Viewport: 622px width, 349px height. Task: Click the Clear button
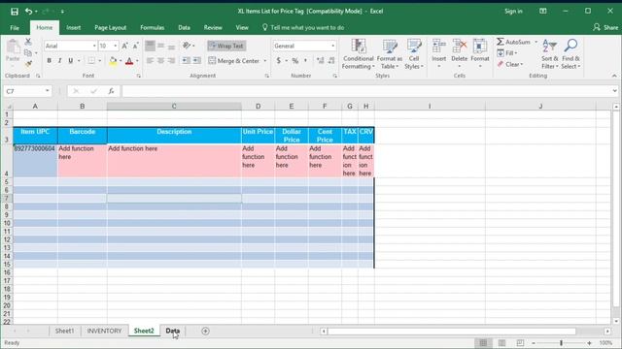[x=510, y=64]
